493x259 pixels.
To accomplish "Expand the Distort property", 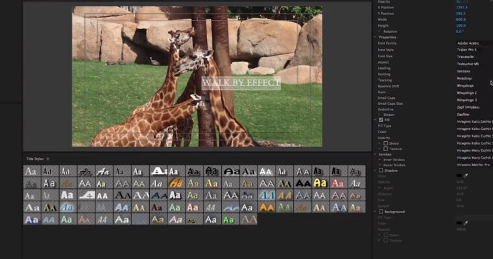I will coord(379,115).
